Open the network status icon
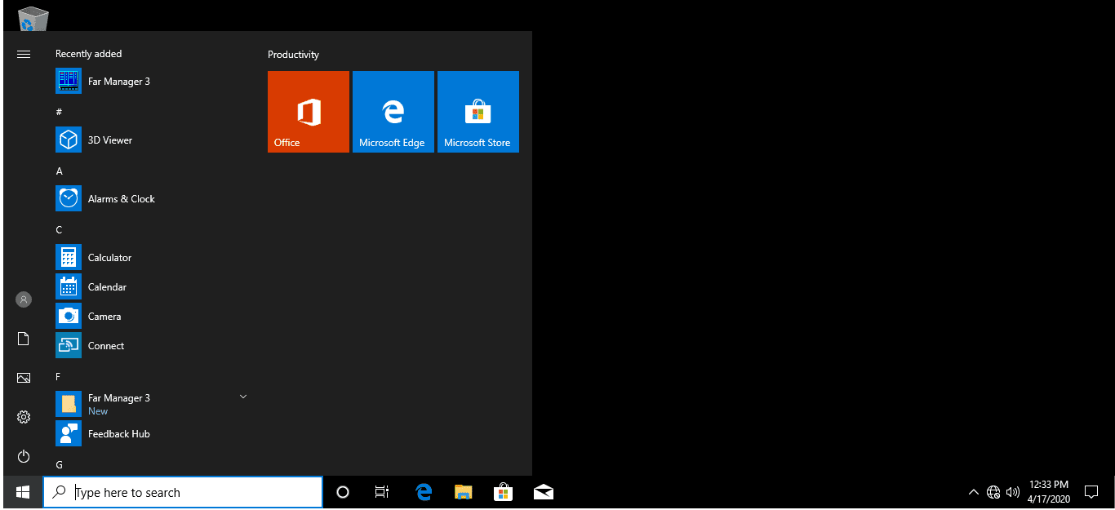This screenshot has height=510, width=1115. click(x=993, y=492)
